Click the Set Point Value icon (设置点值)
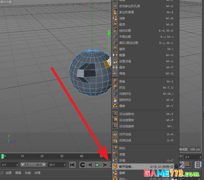The height and width of the screenshot is (180, 204). point(115,61)
